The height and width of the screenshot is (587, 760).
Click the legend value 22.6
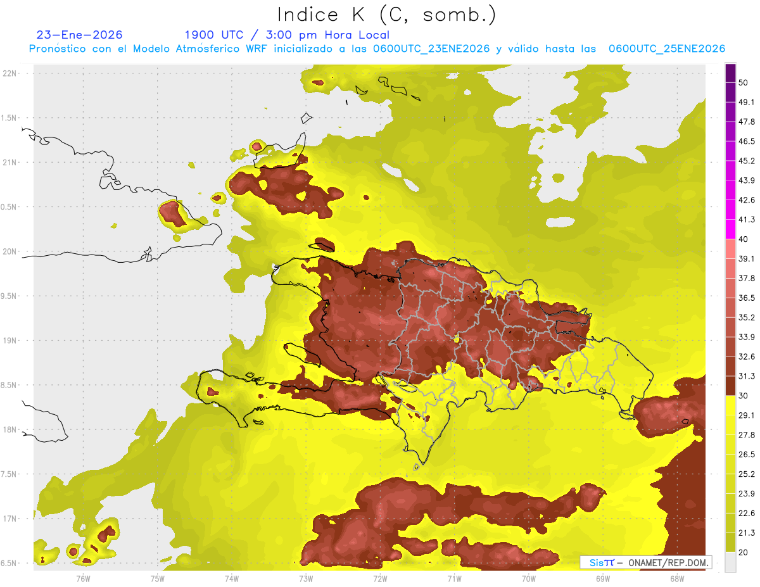coord(747,514)
